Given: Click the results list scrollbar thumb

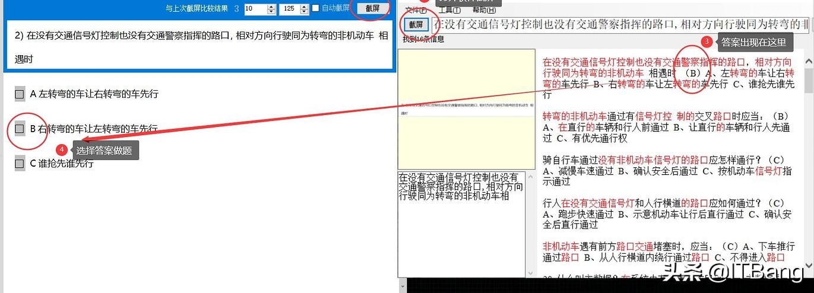Looking at the screenshot, I should tap(809, 81).
